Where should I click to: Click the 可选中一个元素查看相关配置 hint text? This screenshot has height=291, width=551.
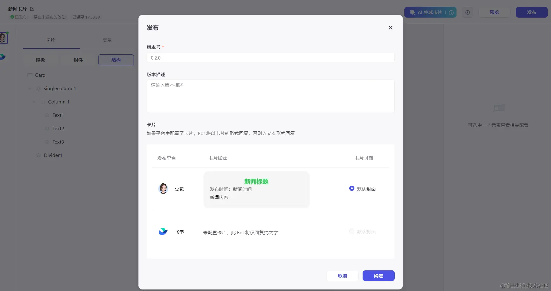point(498,125)
